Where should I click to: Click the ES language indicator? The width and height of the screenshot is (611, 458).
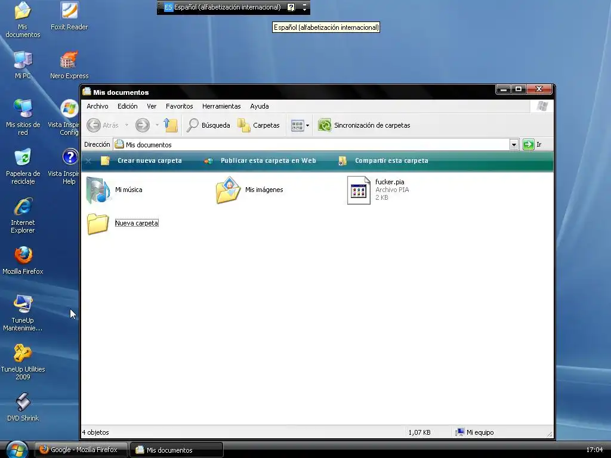pyautogui.click(x=168, y=7)
